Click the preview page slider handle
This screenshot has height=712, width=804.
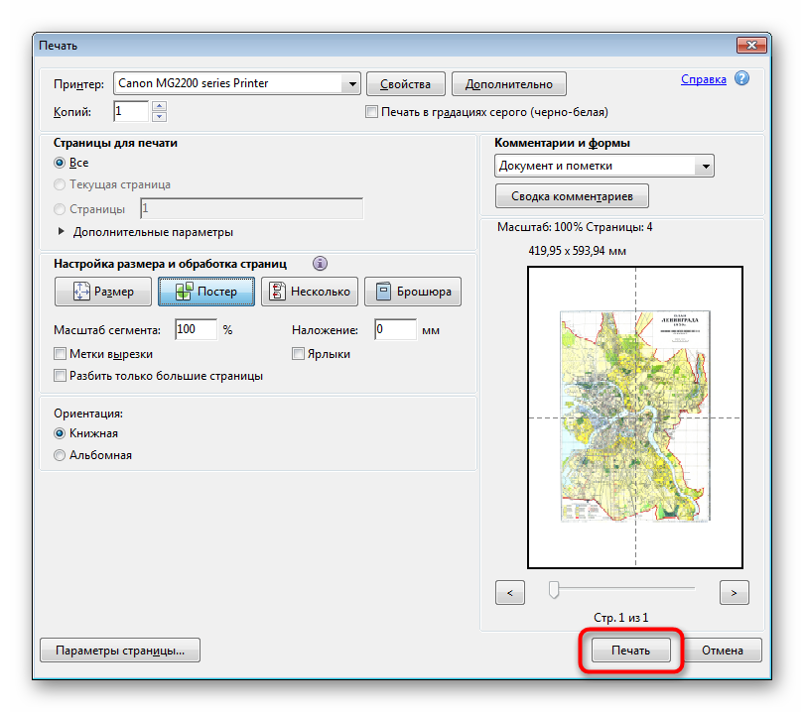click(554, 591)
